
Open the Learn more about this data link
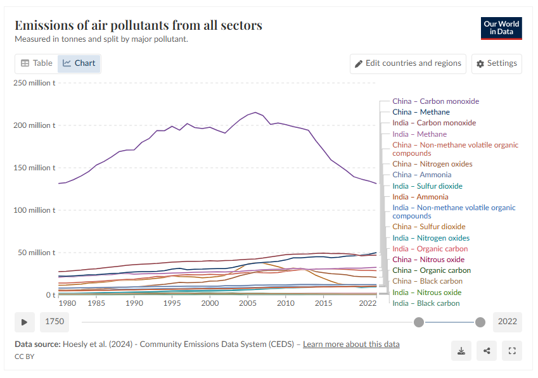[351, 344]
